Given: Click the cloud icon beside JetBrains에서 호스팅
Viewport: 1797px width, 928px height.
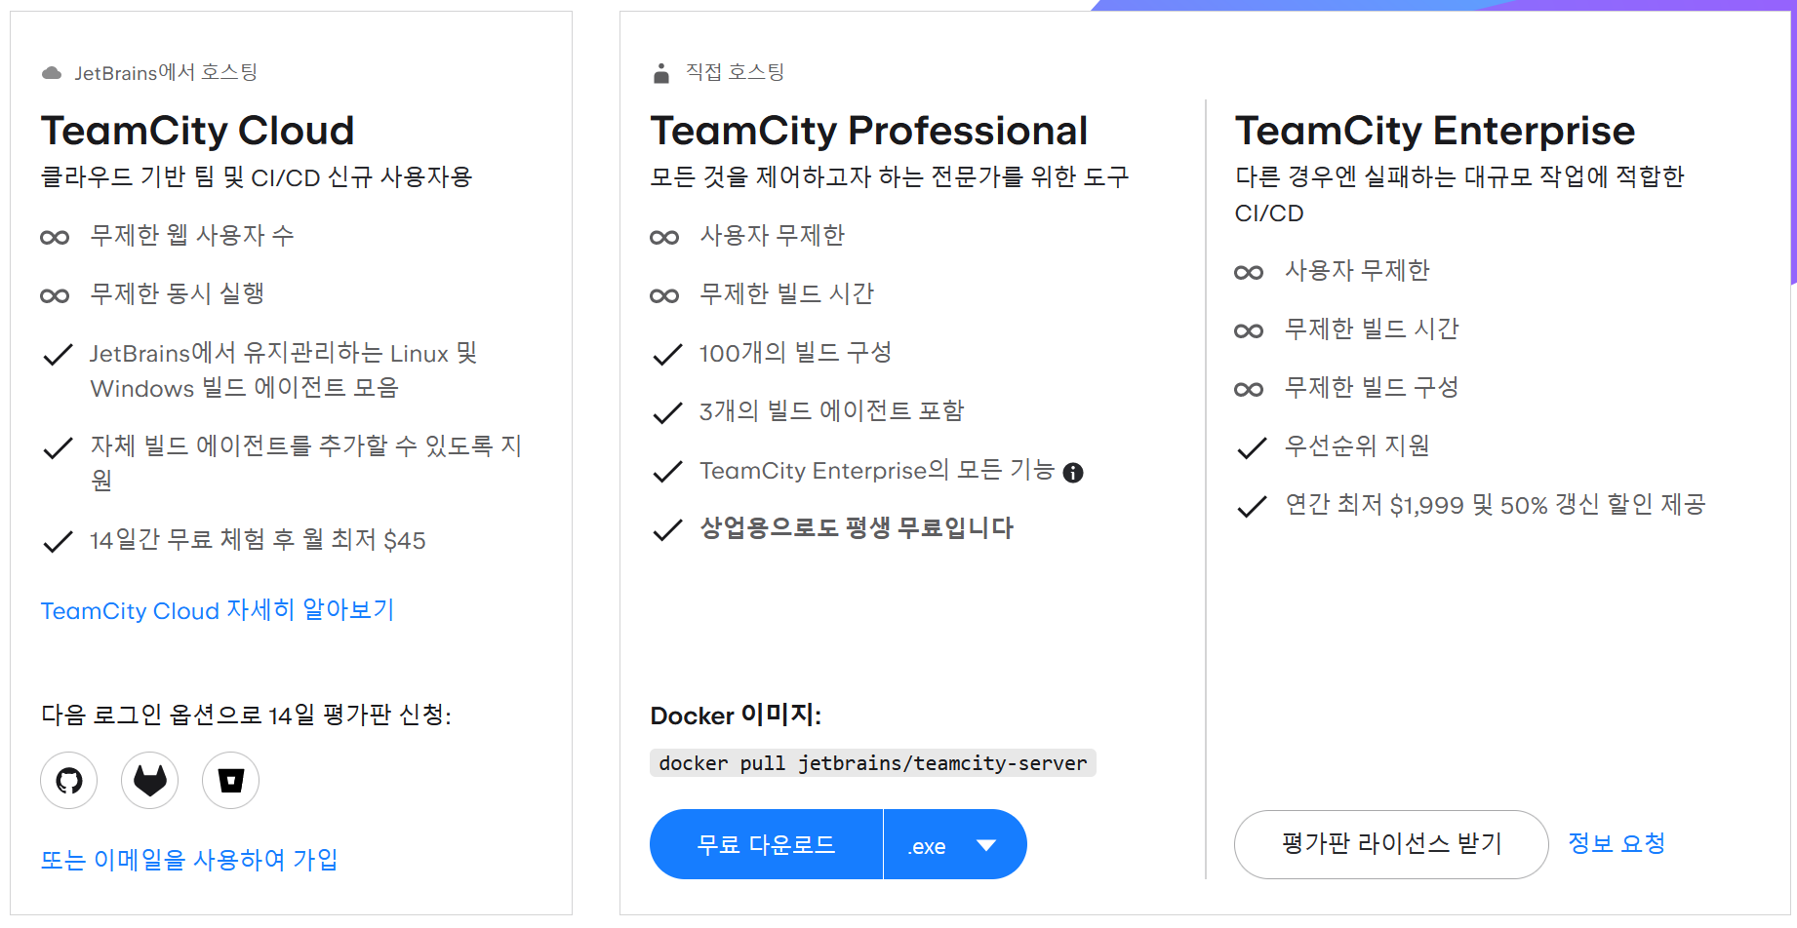Looking at the screenshot, I should [x=52, y=73].
